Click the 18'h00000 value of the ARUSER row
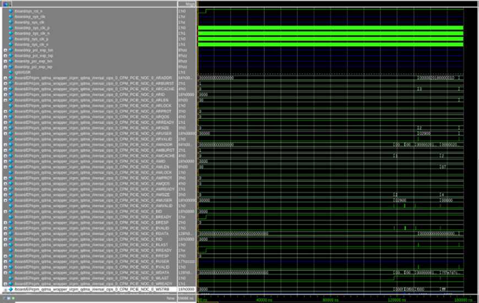 pyautogui.click(x=187, y=134)
